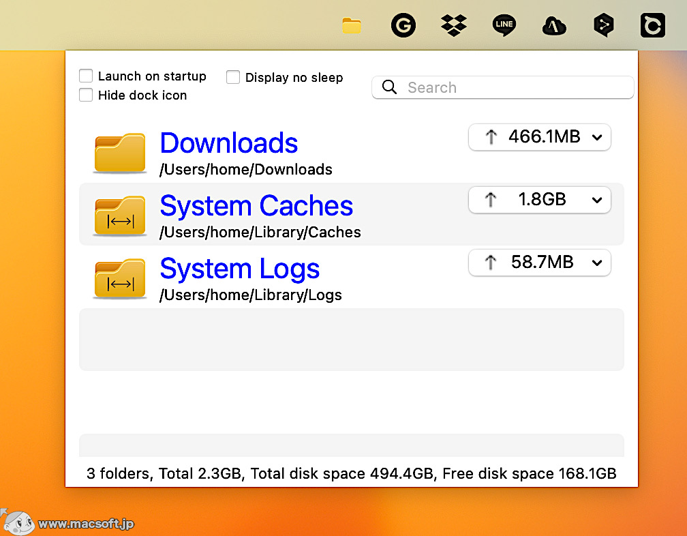Click the hexagon arrow menu bar icon
The image size is (687, 536).
604,25
